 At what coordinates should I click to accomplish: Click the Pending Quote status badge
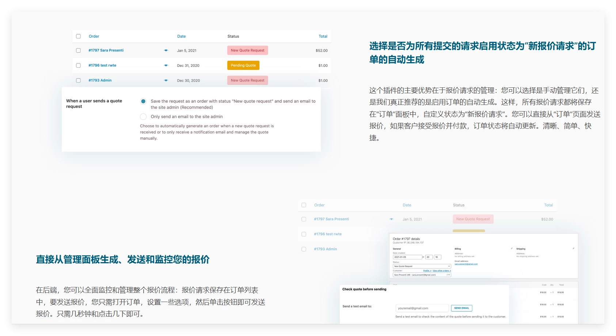coord(243,65)
